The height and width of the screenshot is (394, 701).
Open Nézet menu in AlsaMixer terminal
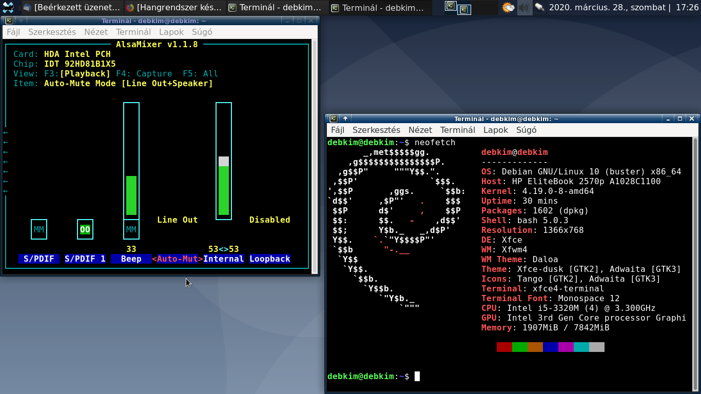96,32
